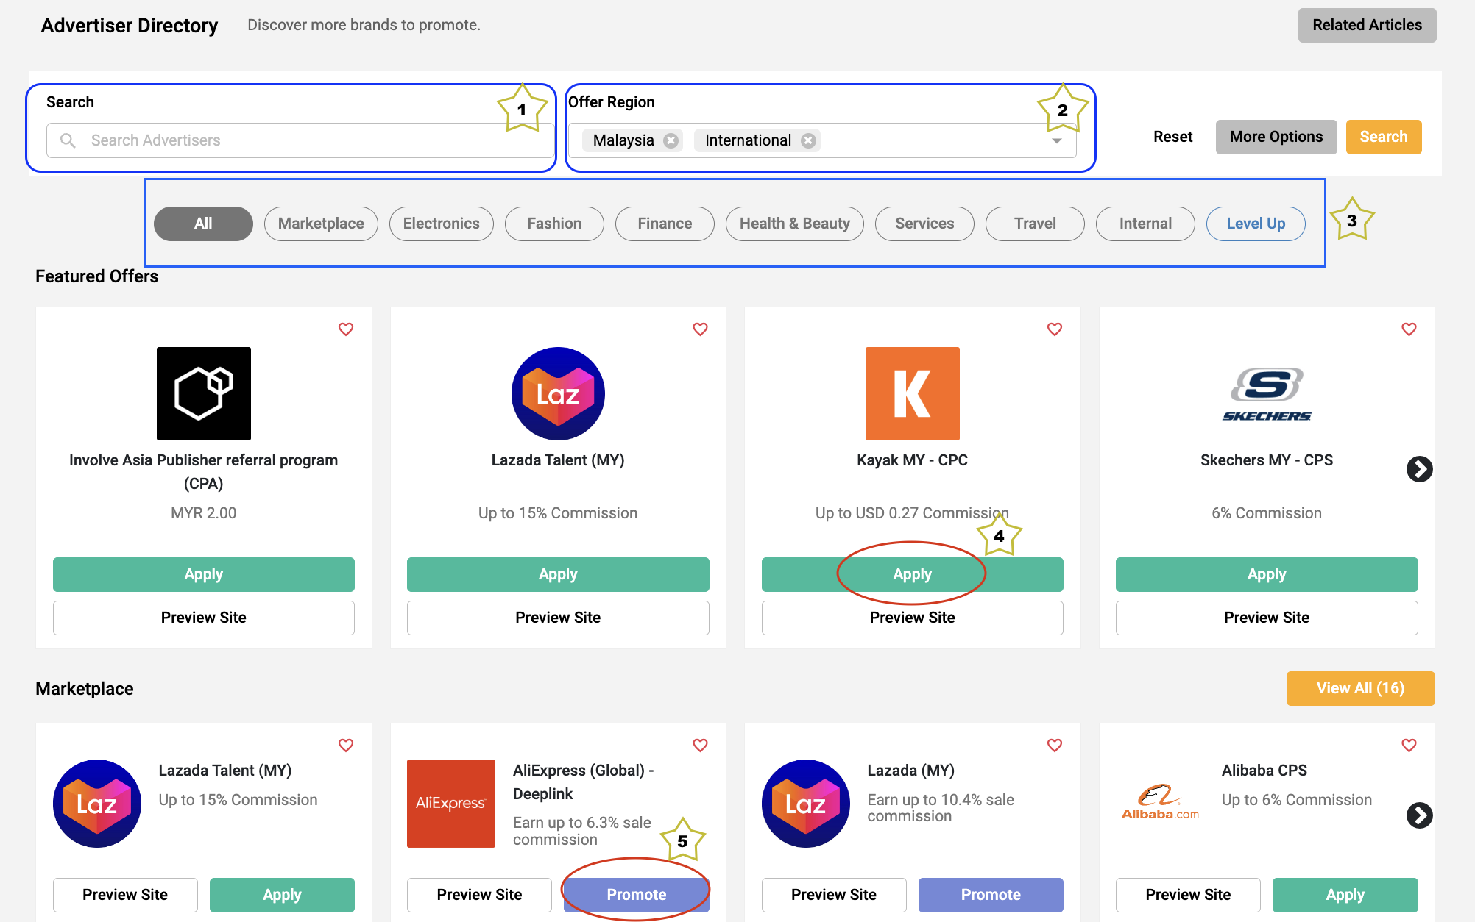1475x922 pixels.
Task: Favorite the featured Lazada Talent (MY) card
Action: point(701,329)
